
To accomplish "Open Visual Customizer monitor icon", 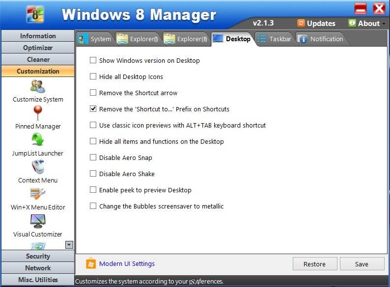I will [38, 221].
